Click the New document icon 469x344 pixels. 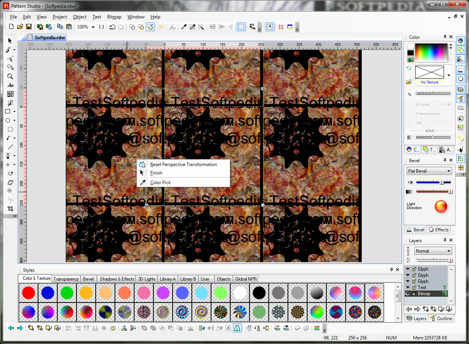tap(11, 27)
